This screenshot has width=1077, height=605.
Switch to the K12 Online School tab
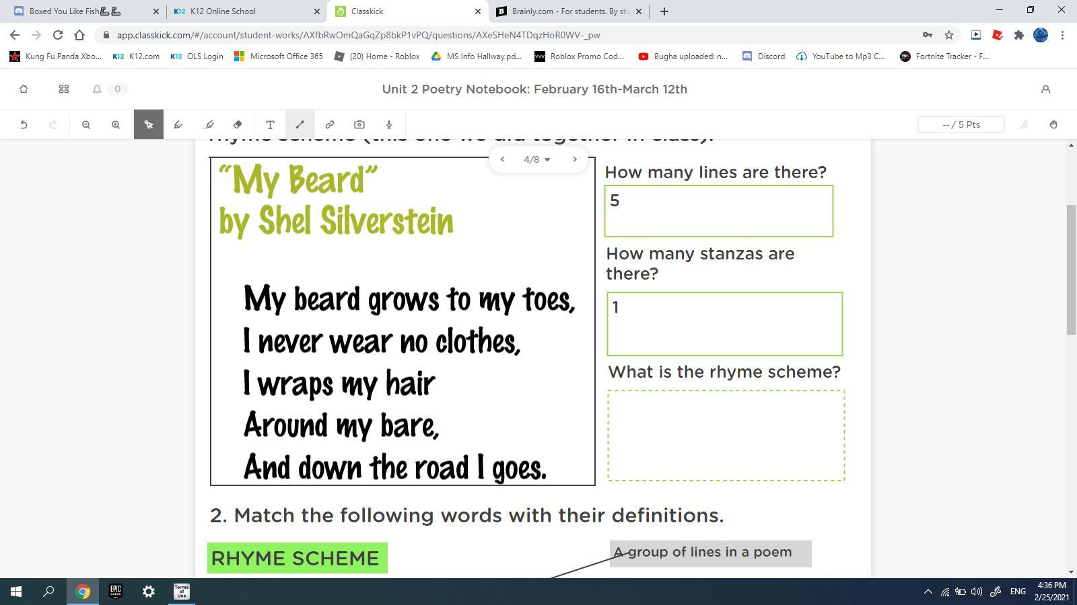tap(246, 11)
